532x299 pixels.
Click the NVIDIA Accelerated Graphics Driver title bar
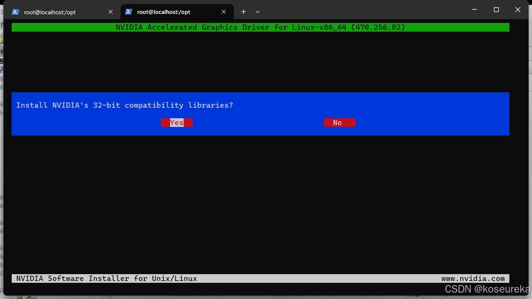tap(261, 27)
